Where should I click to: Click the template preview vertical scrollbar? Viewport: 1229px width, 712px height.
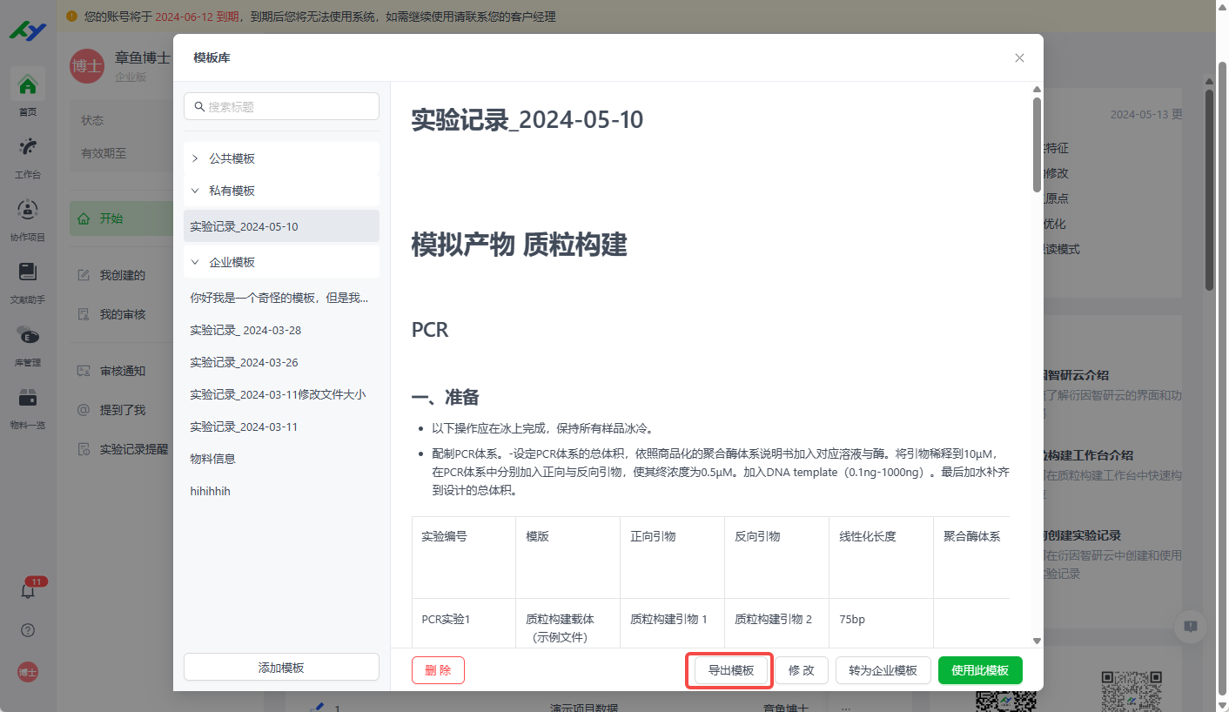(x=1036, y=144)
